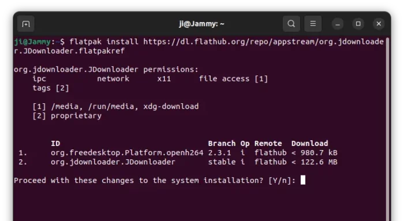Click flathub remote in the JDownloader row

pos(271,162)
